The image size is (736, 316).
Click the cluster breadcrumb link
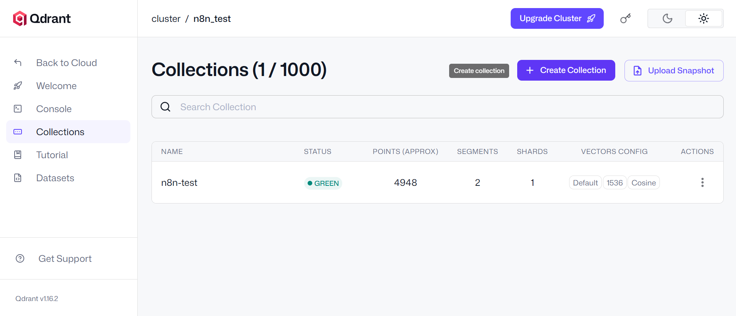pos(166,19)
